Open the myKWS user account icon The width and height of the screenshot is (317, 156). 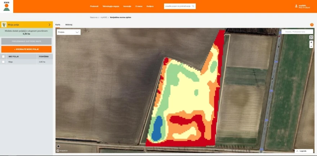pyautogui.click(x=296, y=6)
